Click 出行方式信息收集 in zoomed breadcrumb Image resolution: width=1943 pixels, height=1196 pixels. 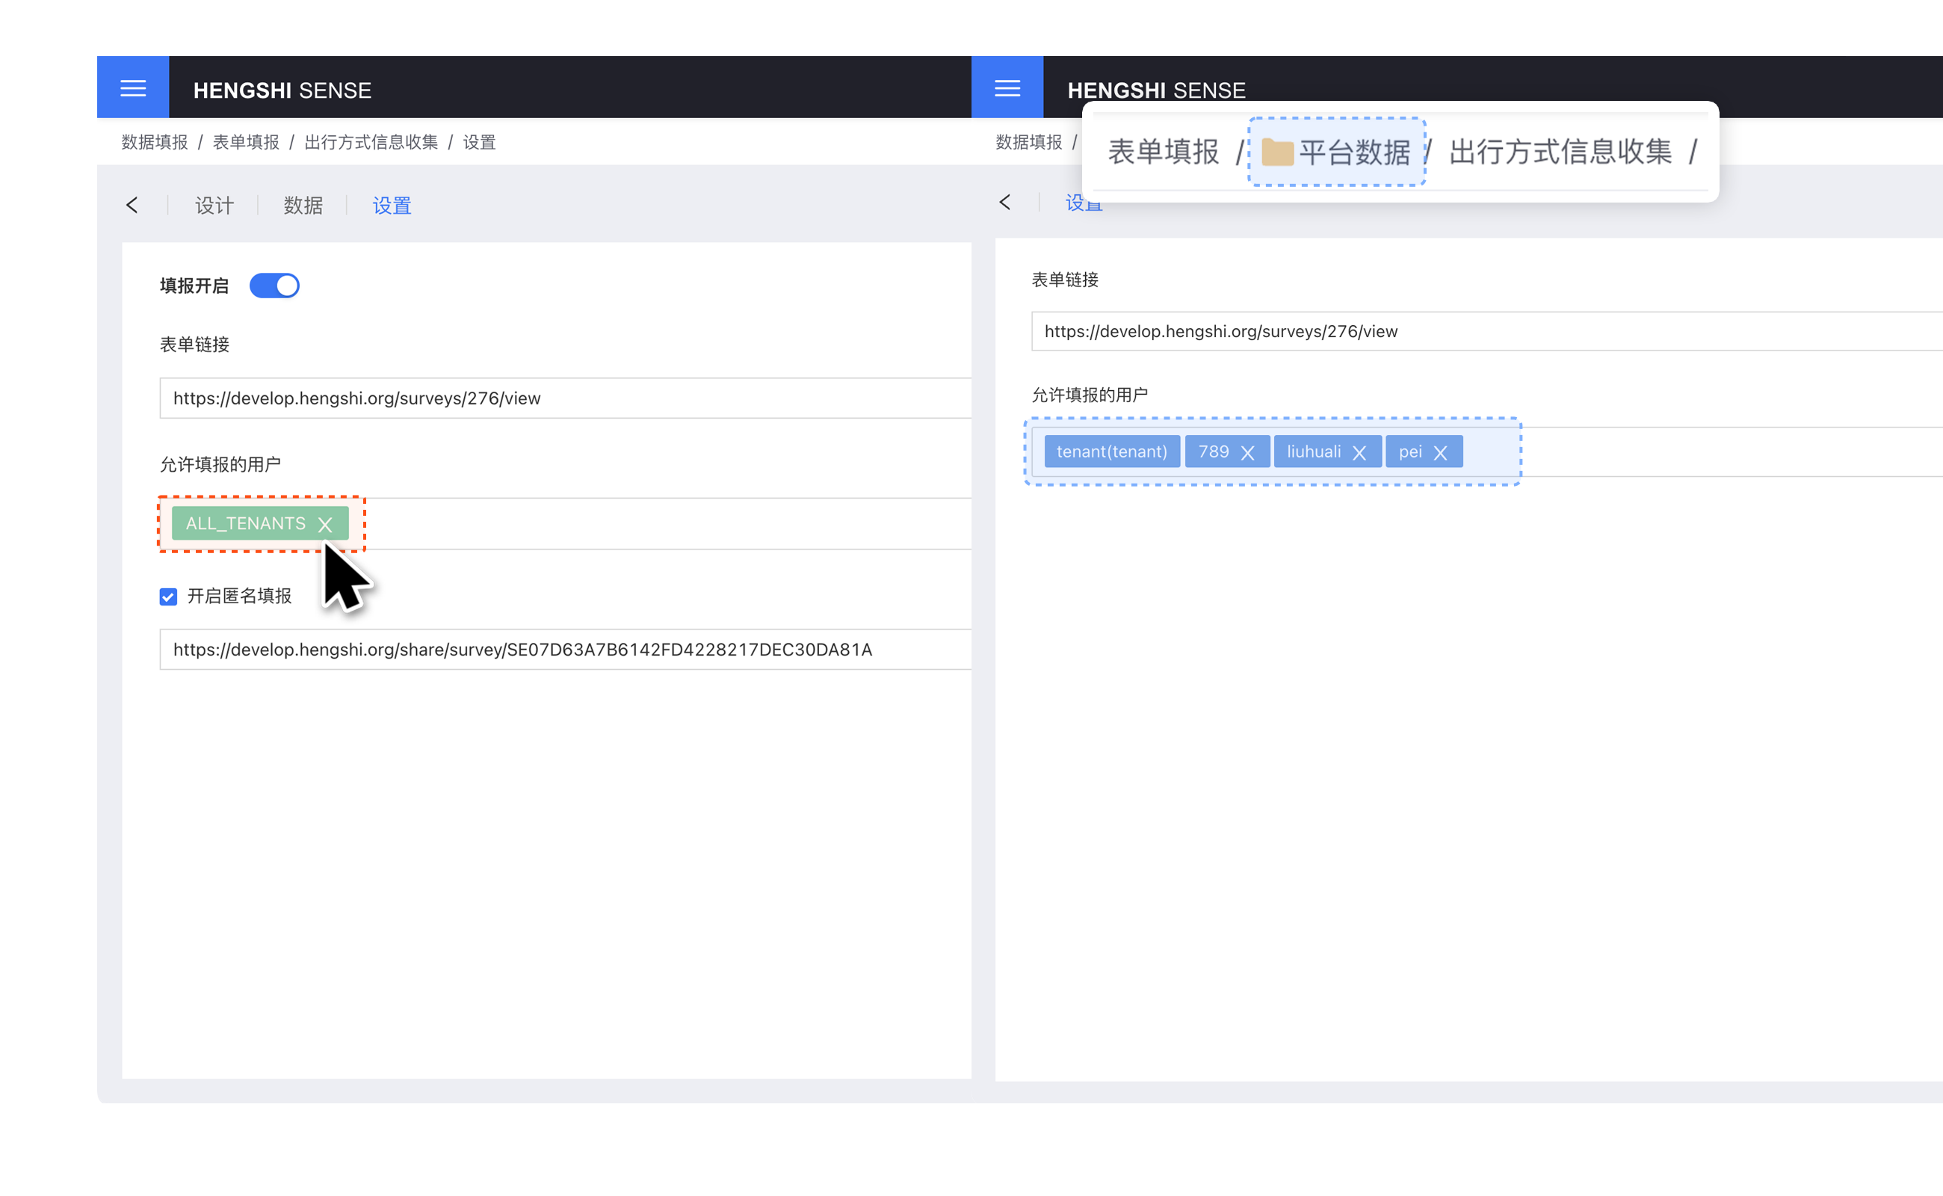tap(1560, 152)
